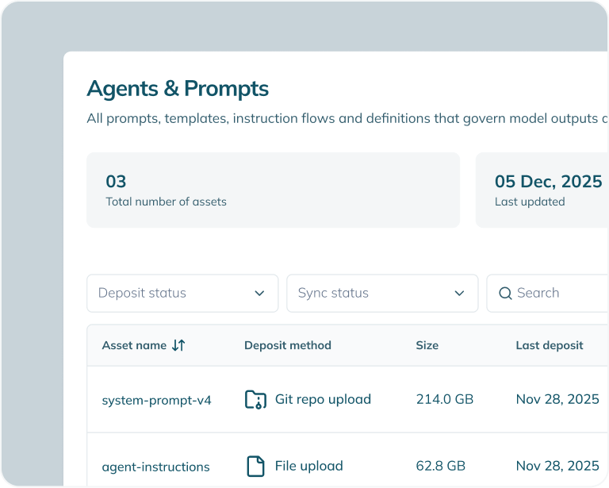Select the agent-instructions asset name
Viewport: 609px width, 488px height.
point(155,467)
